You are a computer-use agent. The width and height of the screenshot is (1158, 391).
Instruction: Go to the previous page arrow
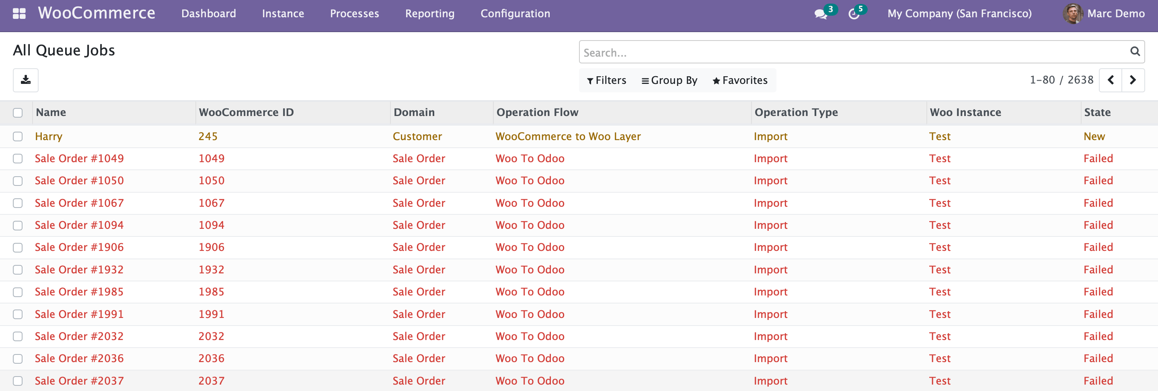[1110, 80]
